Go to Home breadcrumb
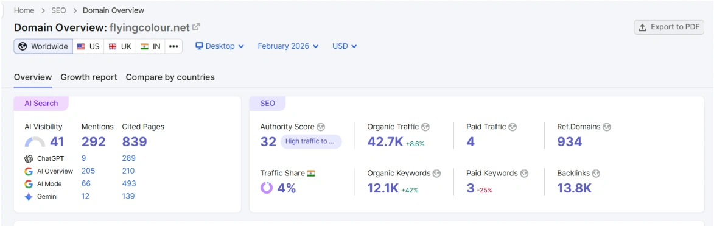 pos(24,10)
